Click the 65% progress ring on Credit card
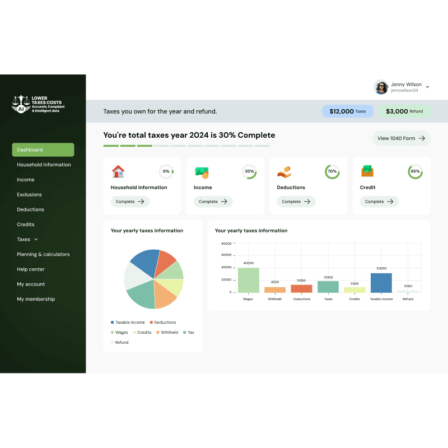This screenshot has width=448, height=448. [x=415, y=172]
